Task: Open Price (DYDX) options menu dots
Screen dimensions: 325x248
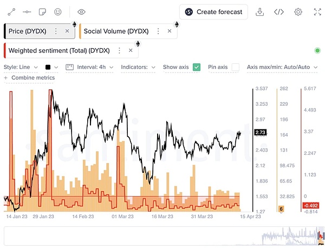Action: 56,31
